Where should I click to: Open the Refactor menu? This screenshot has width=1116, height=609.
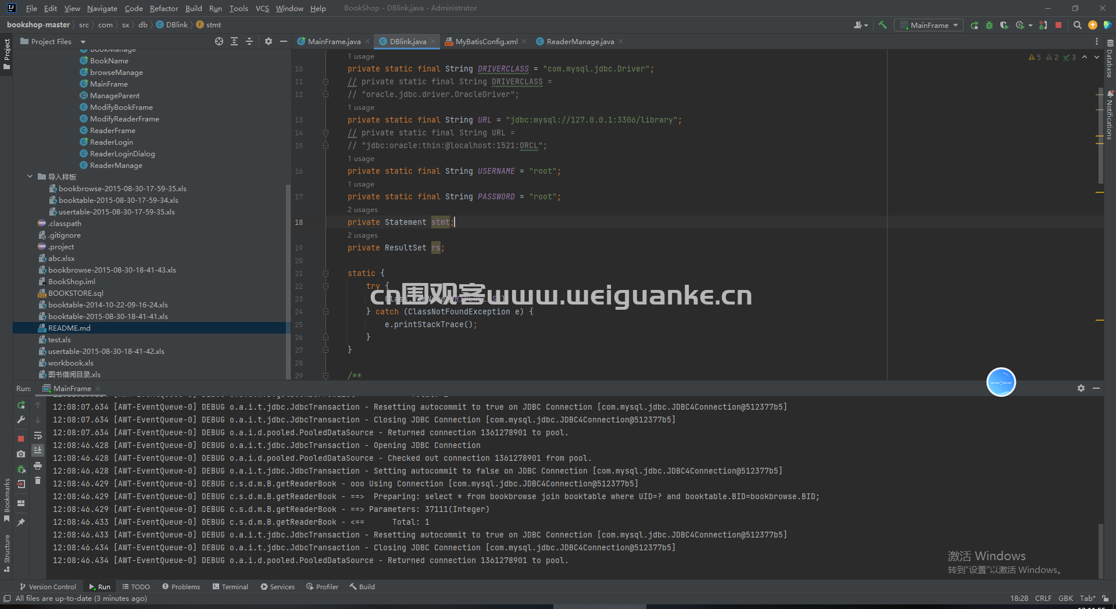pos(164,8)
